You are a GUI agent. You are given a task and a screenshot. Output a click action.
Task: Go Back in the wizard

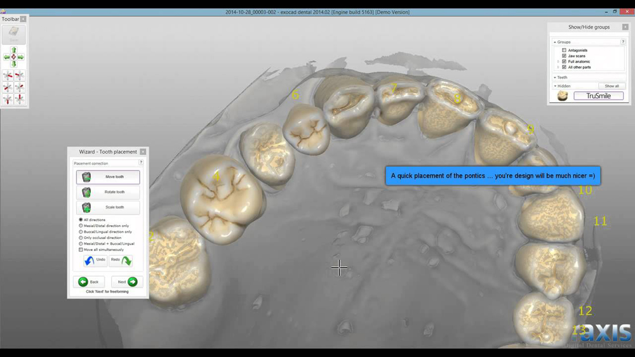[x=89, y=282]
